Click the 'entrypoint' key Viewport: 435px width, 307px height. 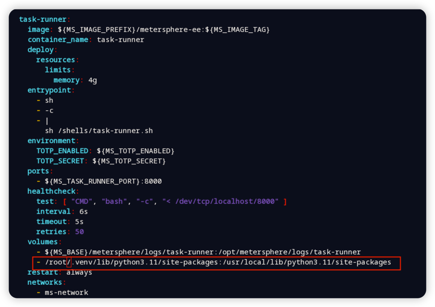pyautogui.click(x=49, y=90)
